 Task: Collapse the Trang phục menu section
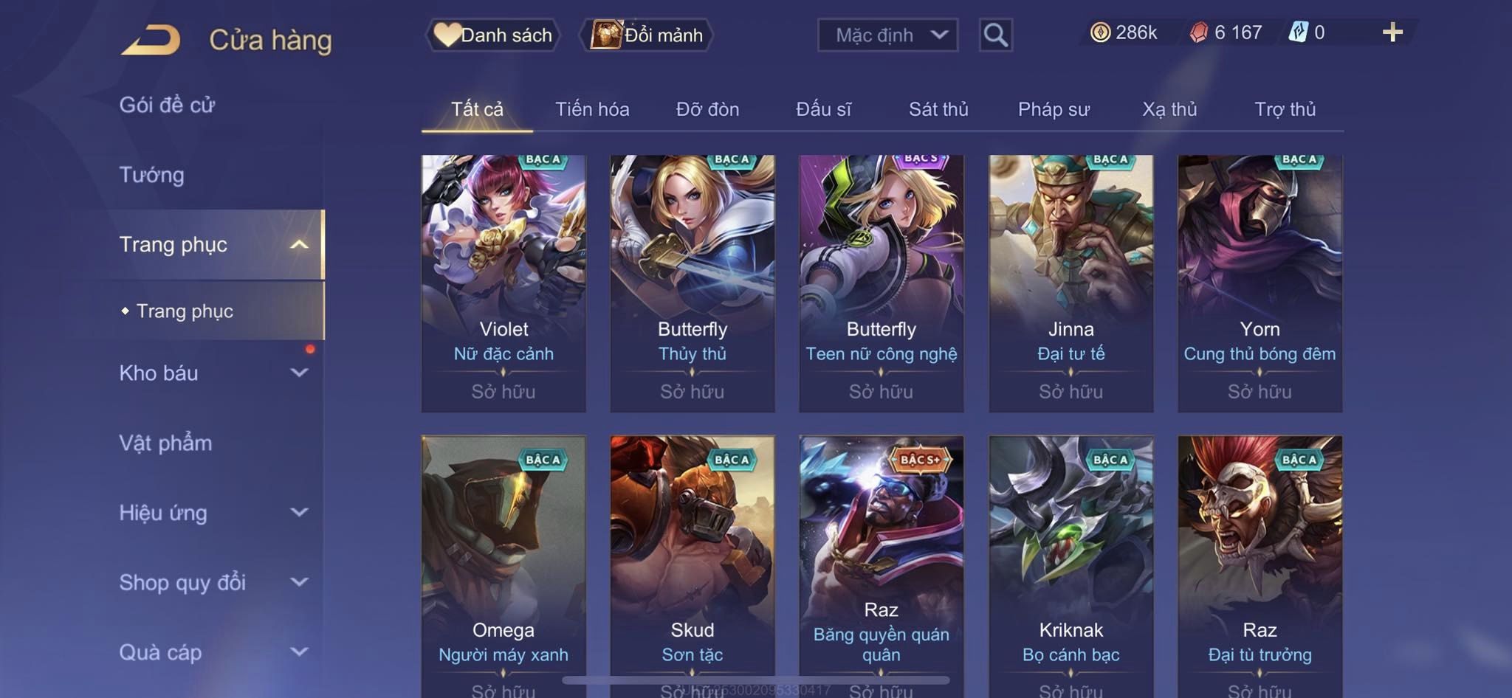pyautogui.click(x=214, y=244)
